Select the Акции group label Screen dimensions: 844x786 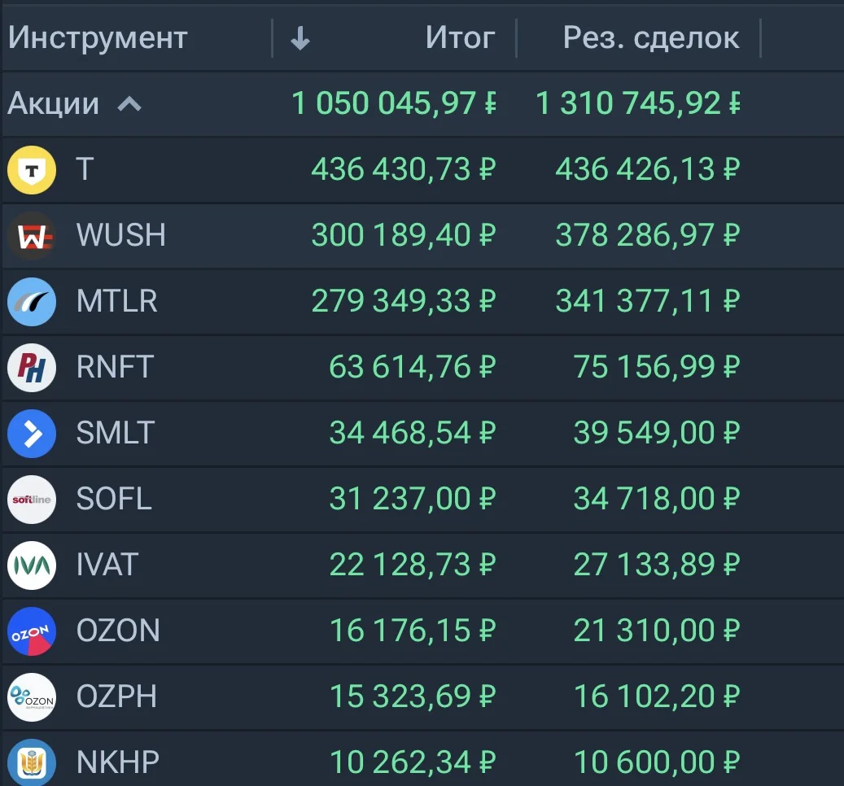[53, 103]
